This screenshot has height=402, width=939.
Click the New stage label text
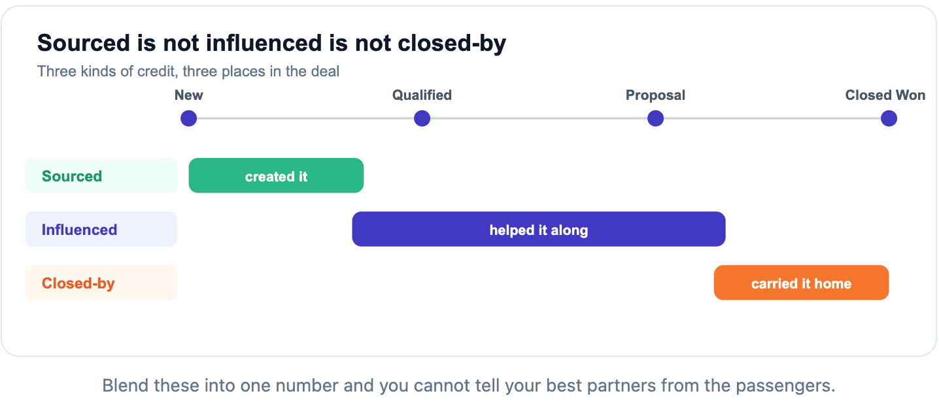pos(189,95)
